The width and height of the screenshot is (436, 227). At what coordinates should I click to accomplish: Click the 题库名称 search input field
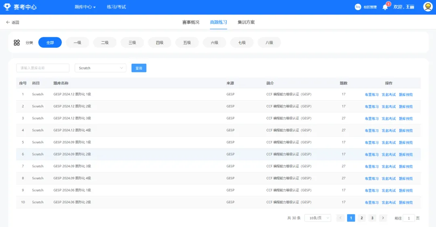point(43,68)
